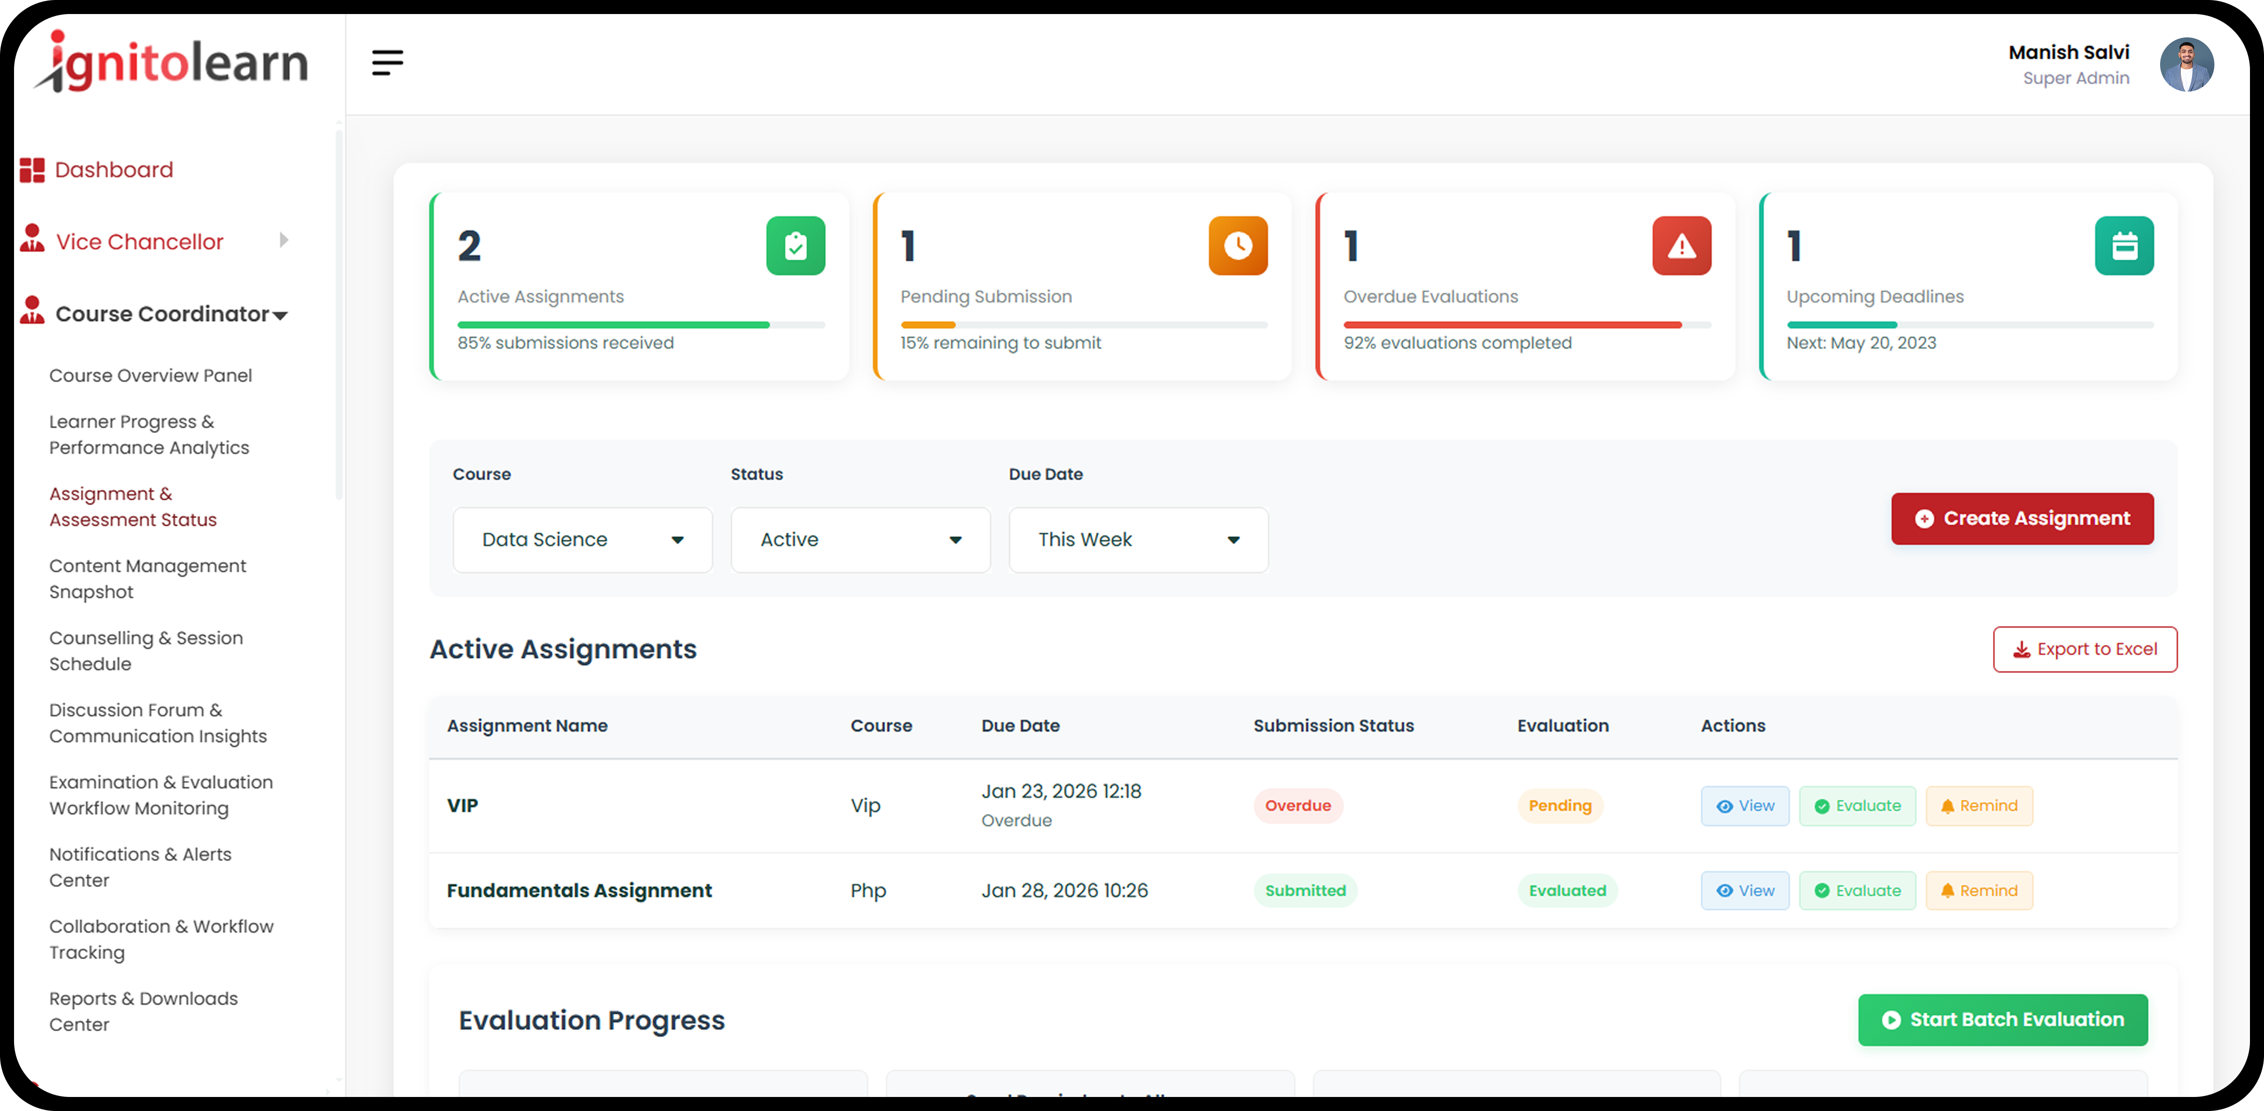Click the orange clock Pending Submission icon
Image resolution: width=2264 pixels, height=1111 pixels.
pos(1237,246)
